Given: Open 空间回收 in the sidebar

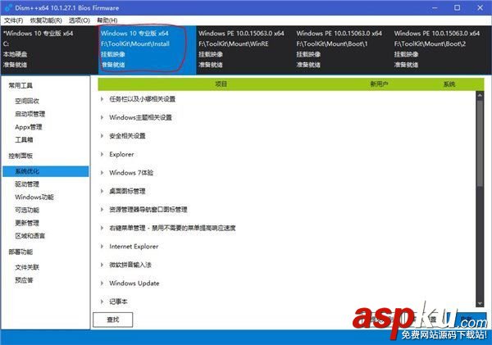Looking at the screenshot, I should click(27, 101).
